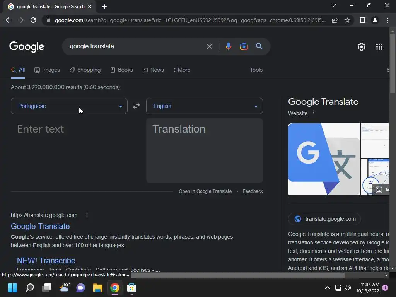Clear the search box with the X icon
The image size is (396, 297).
(x=209, y=46)
